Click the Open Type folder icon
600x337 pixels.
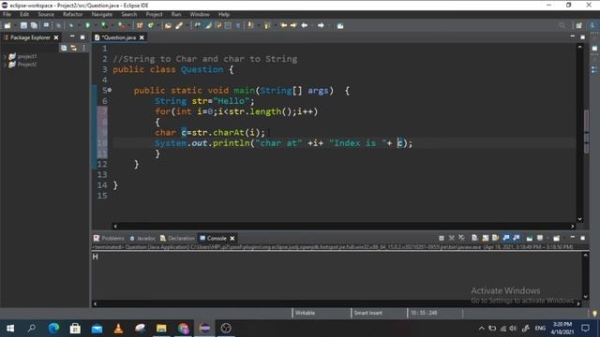pyautogui.click(x=168, y=25)
